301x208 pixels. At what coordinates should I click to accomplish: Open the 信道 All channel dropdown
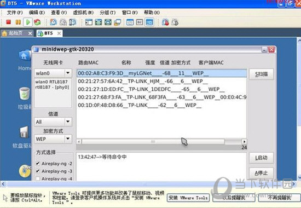(x=68, y=122)
